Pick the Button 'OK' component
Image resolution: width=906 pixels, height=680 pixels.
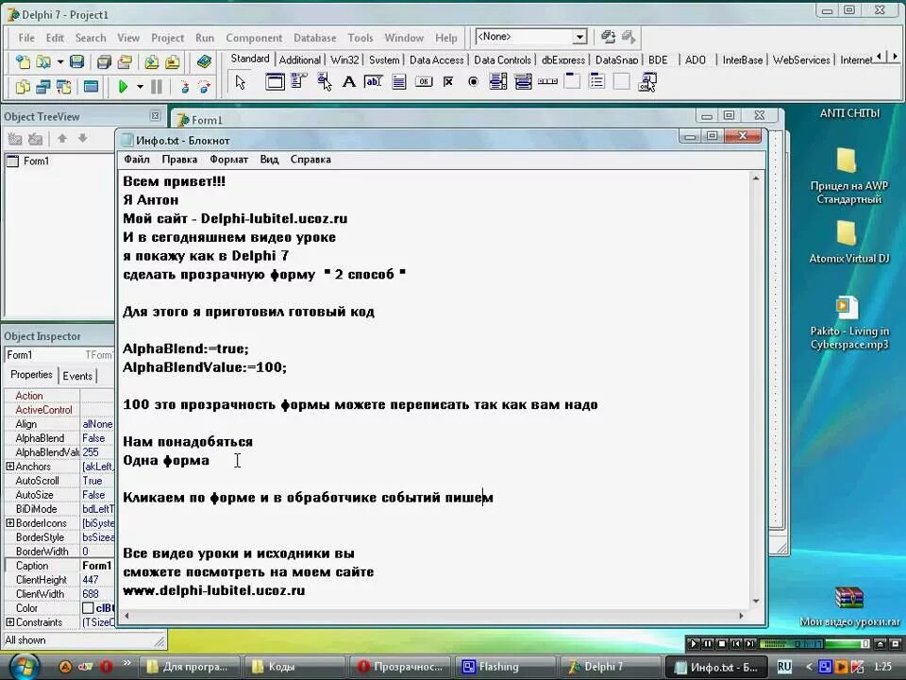424,81
